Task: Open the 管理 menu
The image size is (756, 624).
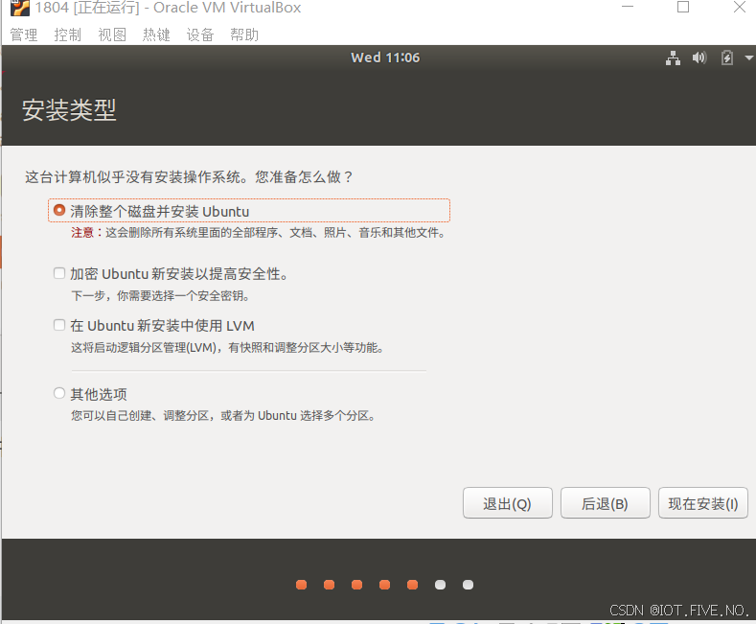Action: (24, 35)
